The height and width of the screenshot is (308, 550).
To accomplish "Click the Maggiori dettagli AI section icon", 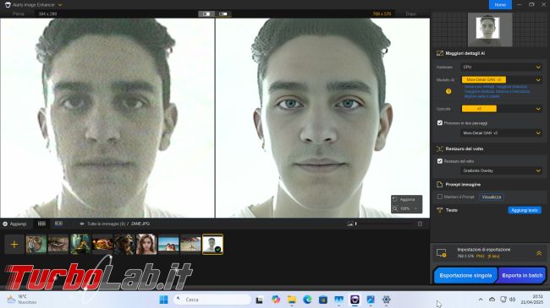I will pos(439,53).
